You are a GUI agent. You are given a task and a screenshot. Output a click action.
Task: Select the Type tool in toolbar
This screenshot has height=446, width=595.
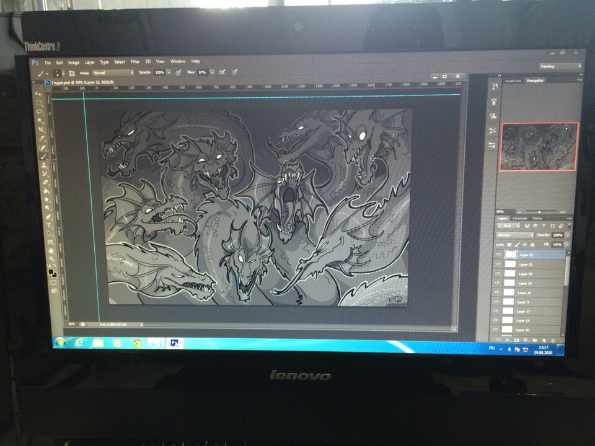click(x=48, y=224)
